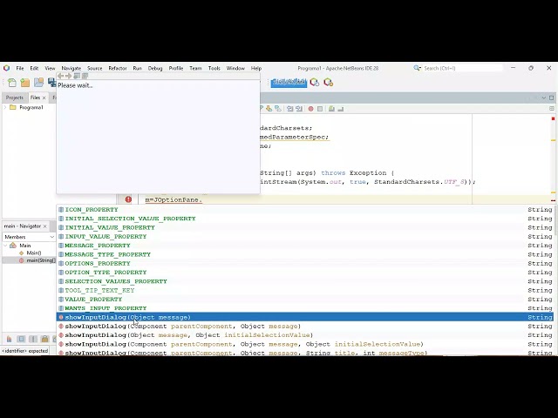Click the Profile IDE toolbar icon

pos(315,83)
